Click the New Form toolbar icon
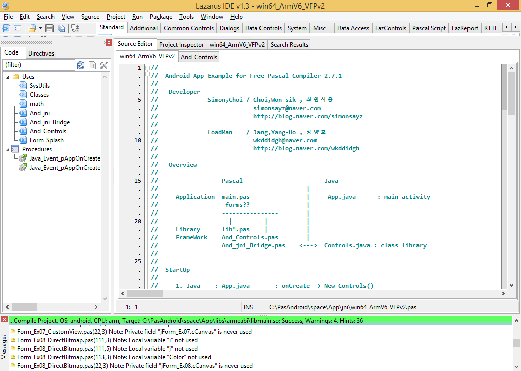This screenshot has width=521, height=371. (x=18, y=28)
